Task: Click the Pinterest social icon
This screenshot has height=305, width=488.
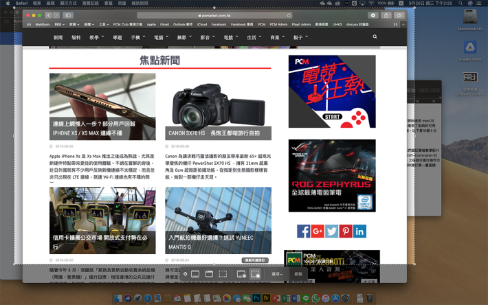Action: tap(346, 231)
